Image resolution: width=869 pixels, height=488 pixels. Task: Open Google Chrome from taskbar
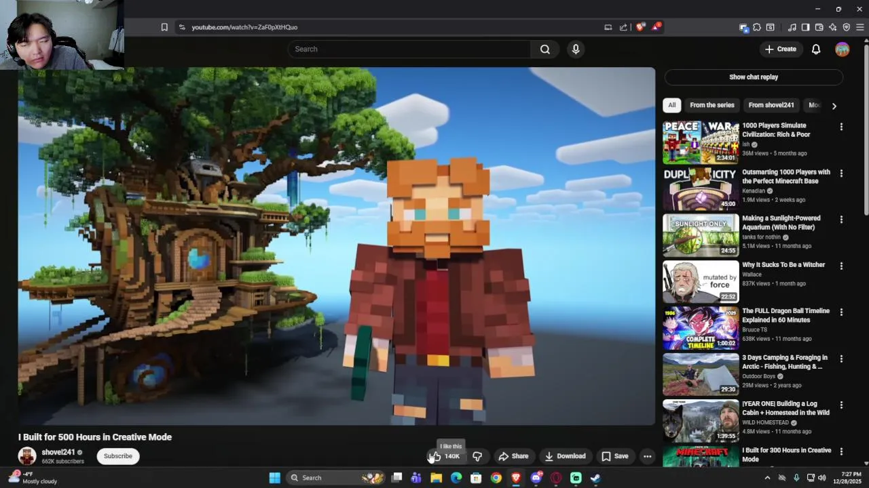pos(496,478)
